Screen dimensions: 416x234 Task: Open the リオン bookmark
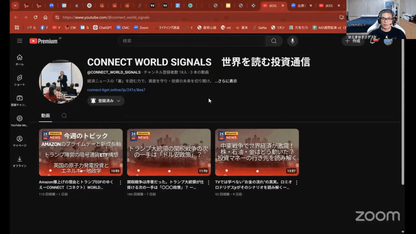(x=278, y=28)
